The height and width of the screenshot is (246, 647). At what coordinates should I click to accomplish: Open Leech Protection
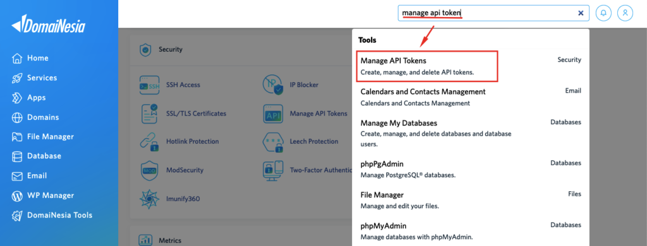click(314, 141)
